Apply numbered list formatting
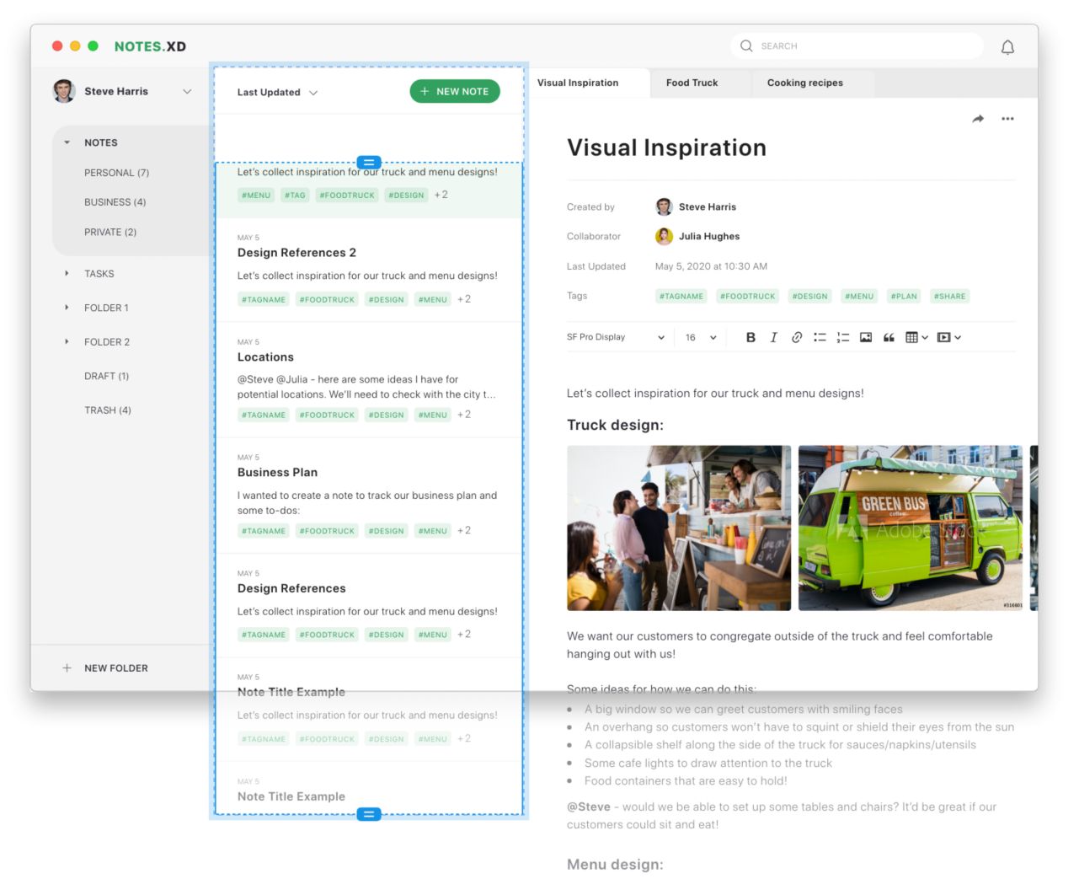The width and height of the screenshot is (1079, 879). click(842, 337)
